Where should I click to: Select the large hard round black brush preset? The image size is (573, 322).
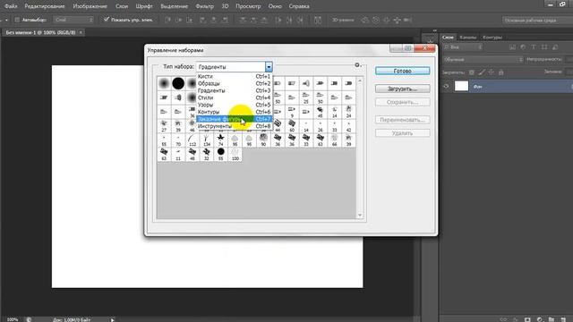[x=178, y=83]
